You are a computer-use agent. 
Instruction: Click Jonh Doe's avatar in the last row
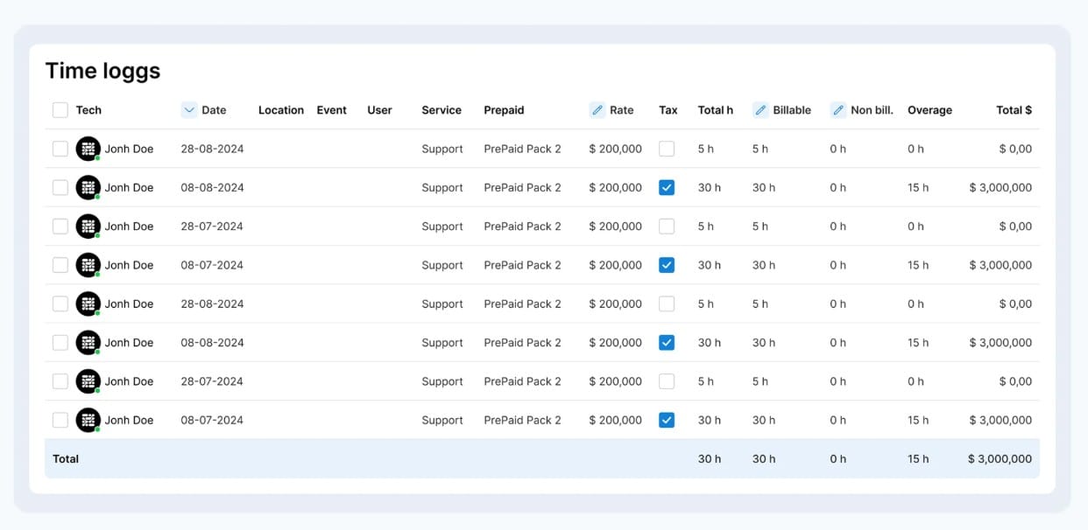[x=88, y=420]
